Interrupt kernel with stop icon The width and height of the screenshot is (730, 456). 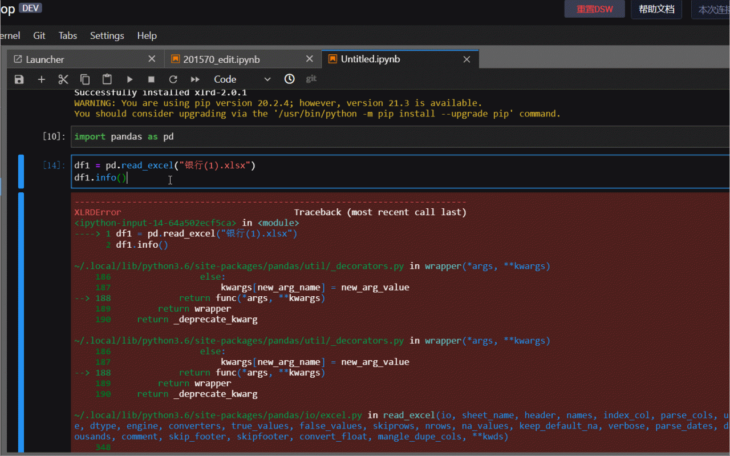(x=151, y=79)
